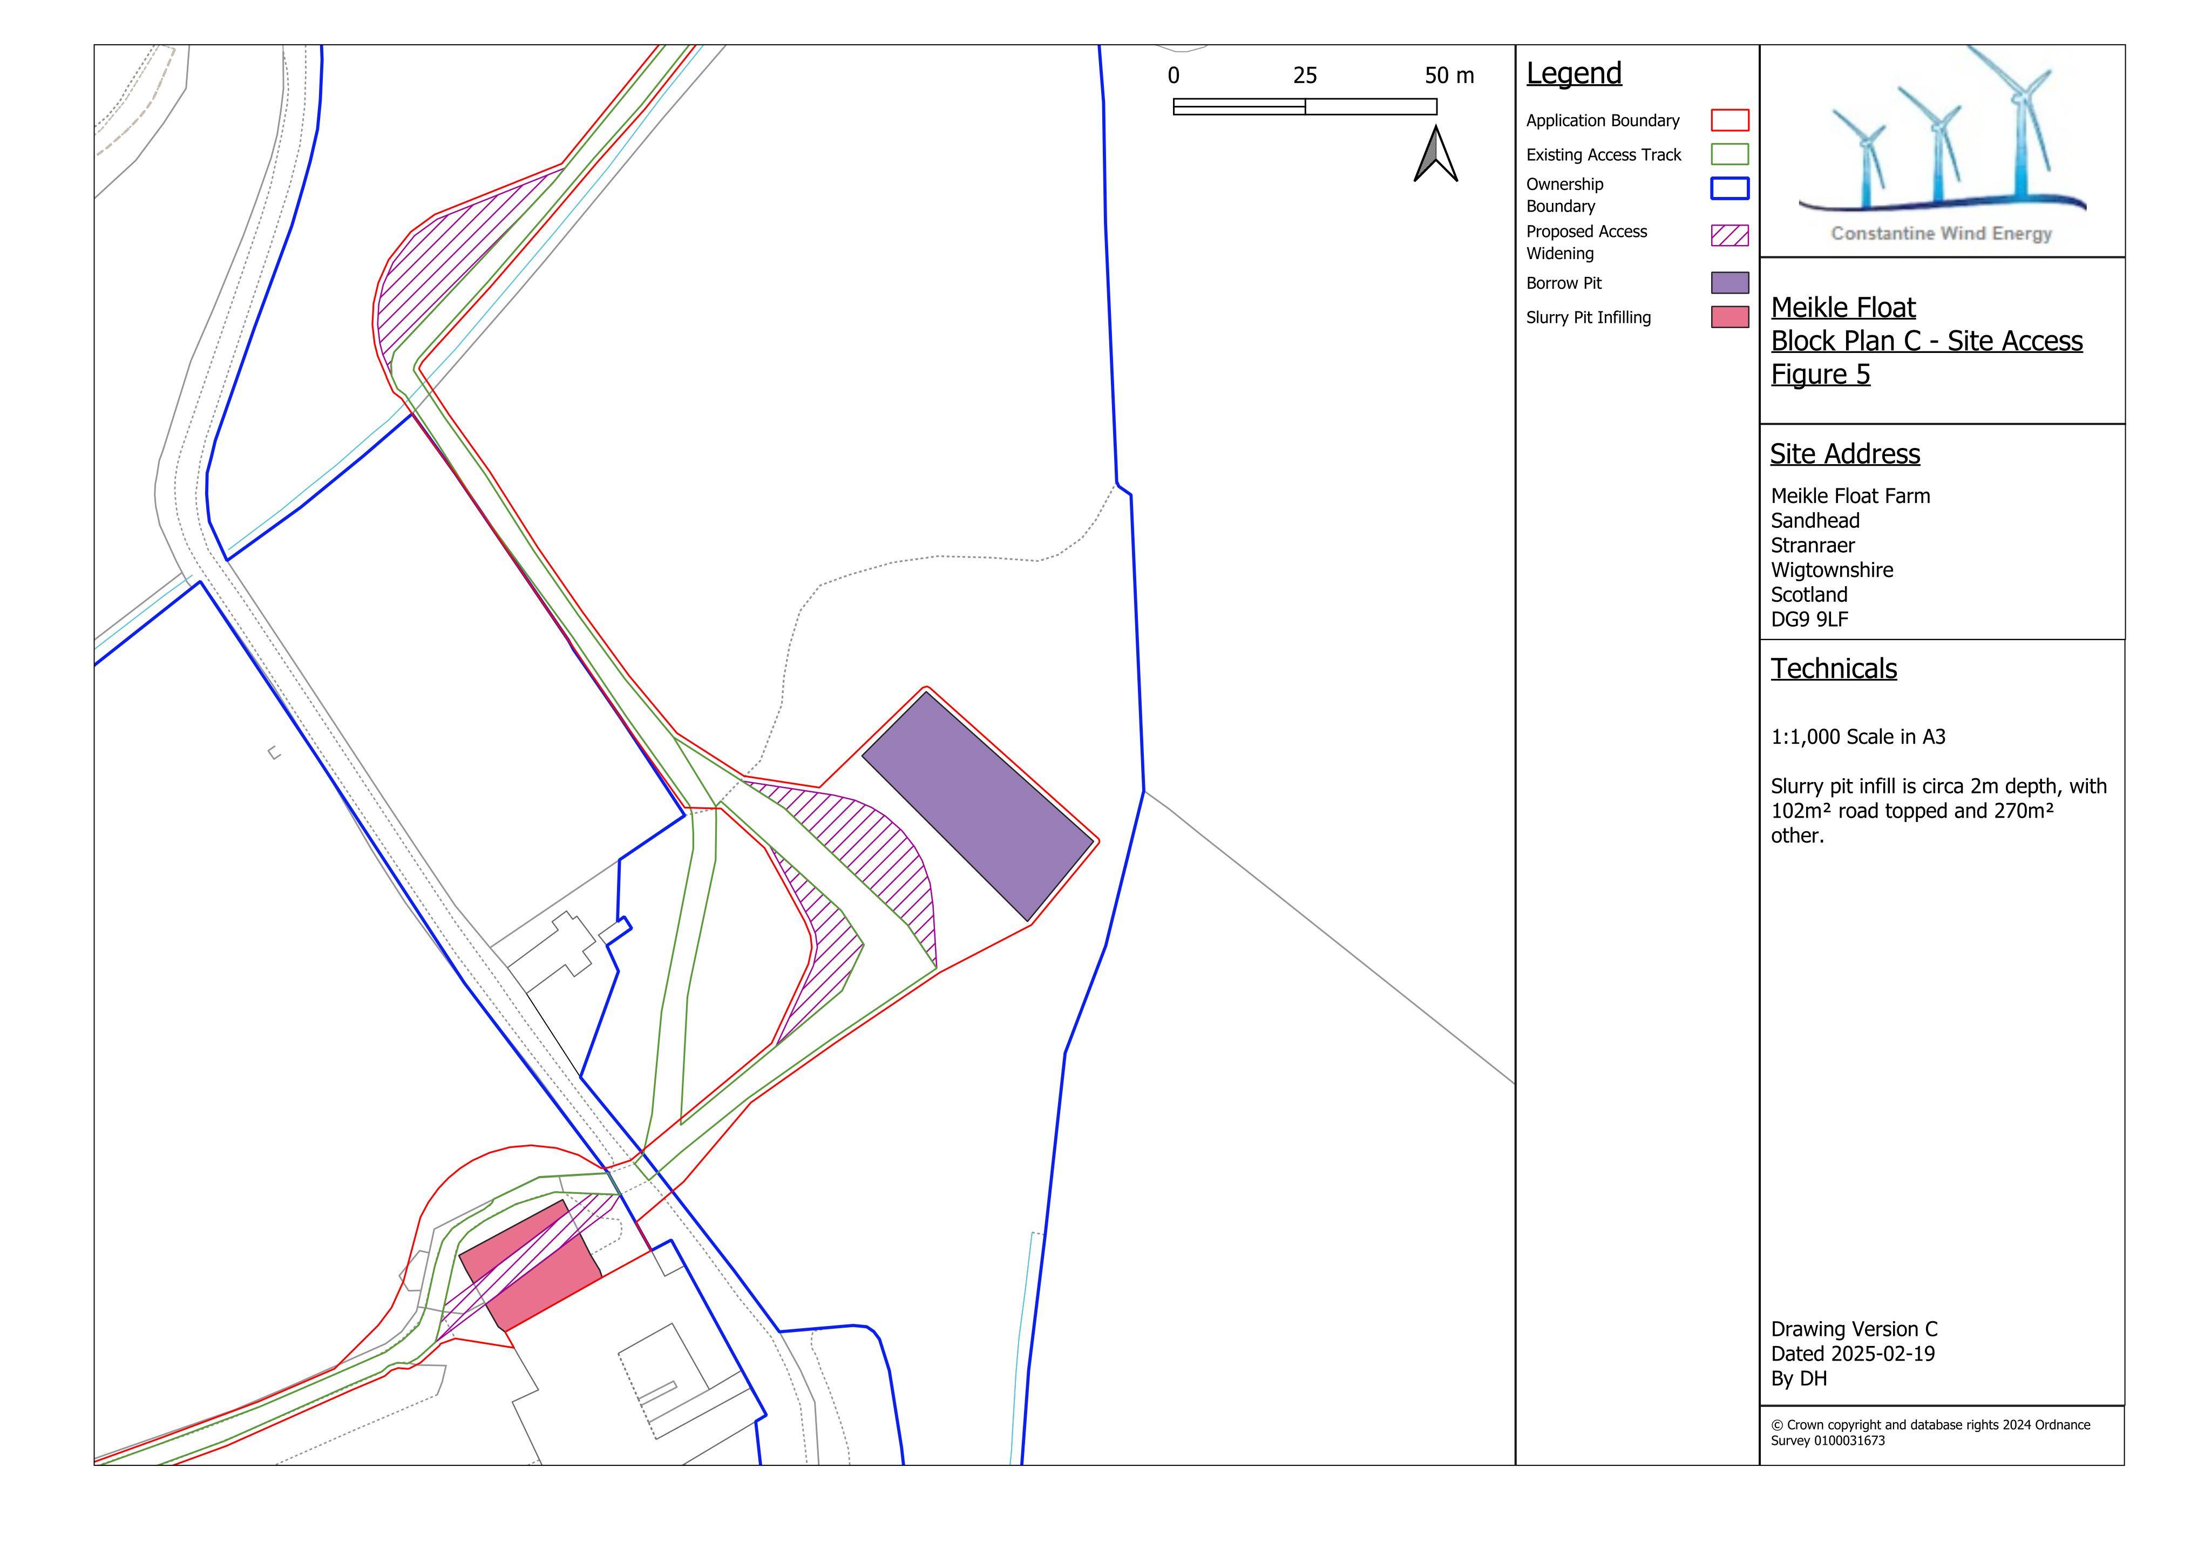
Task: Click the 'Application Boundary' legend label
Action: coord(1603,120)
